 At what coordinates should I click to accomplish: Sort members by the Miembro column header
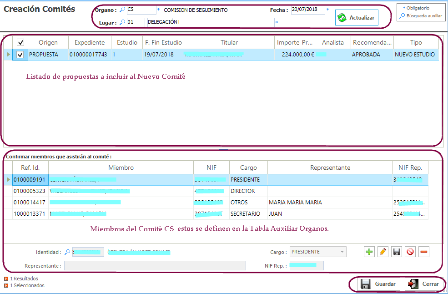(x=121, y=167)
